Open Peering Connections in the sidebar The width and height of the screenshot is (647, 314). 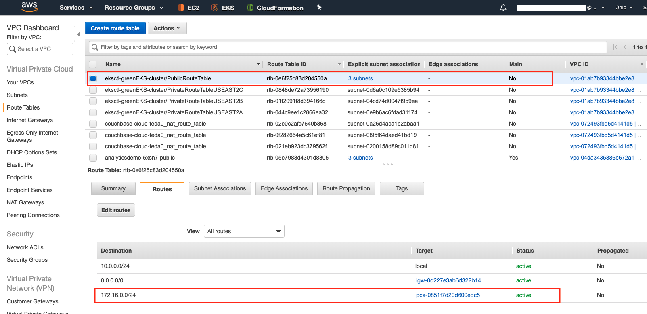point(33,215)
